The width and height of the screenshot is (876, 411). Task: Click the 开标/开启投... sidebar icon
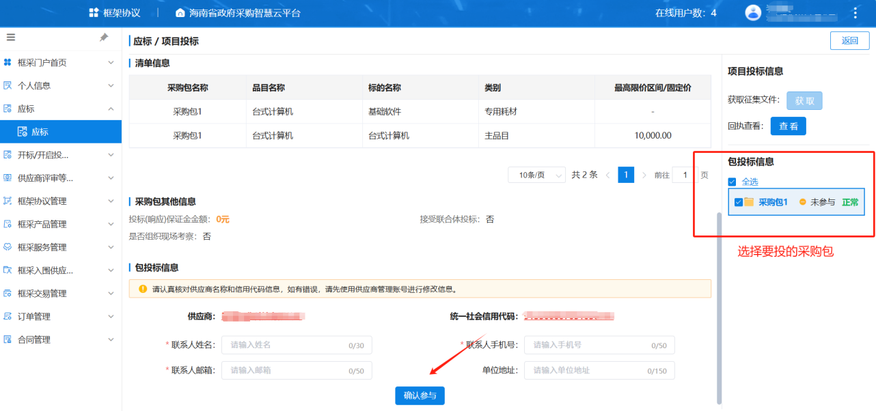(8, 155)
